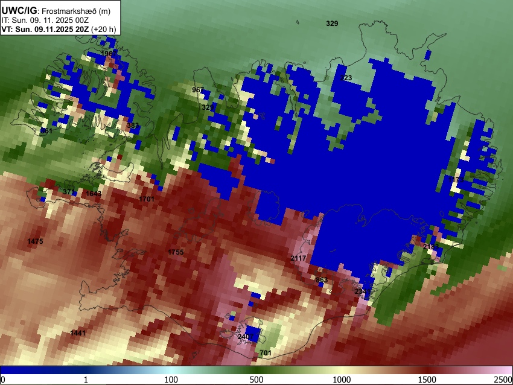This screenshot has height=385, width=513.
Task: Click the 1755 value on the map
Action: 176,252
